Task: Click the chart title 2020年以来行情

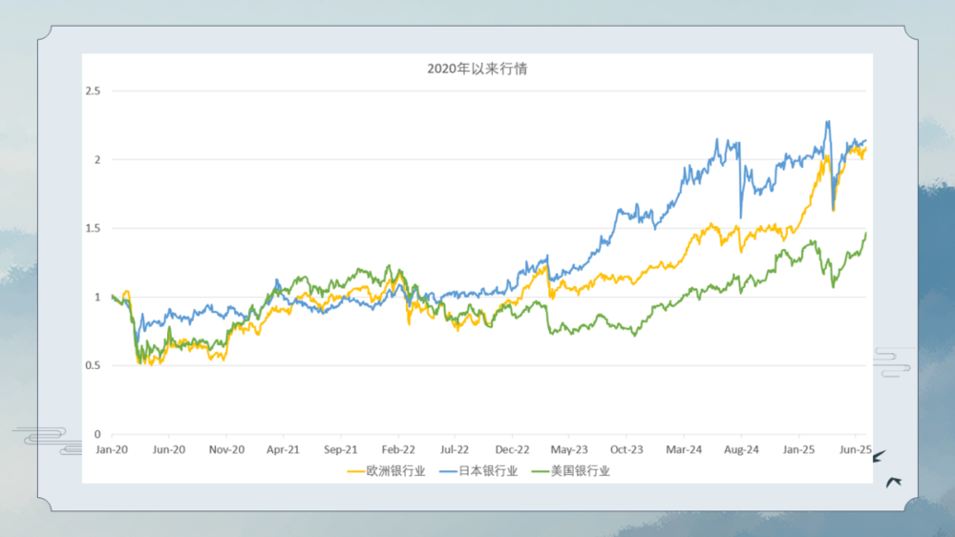Action: (x=477, y=70)
